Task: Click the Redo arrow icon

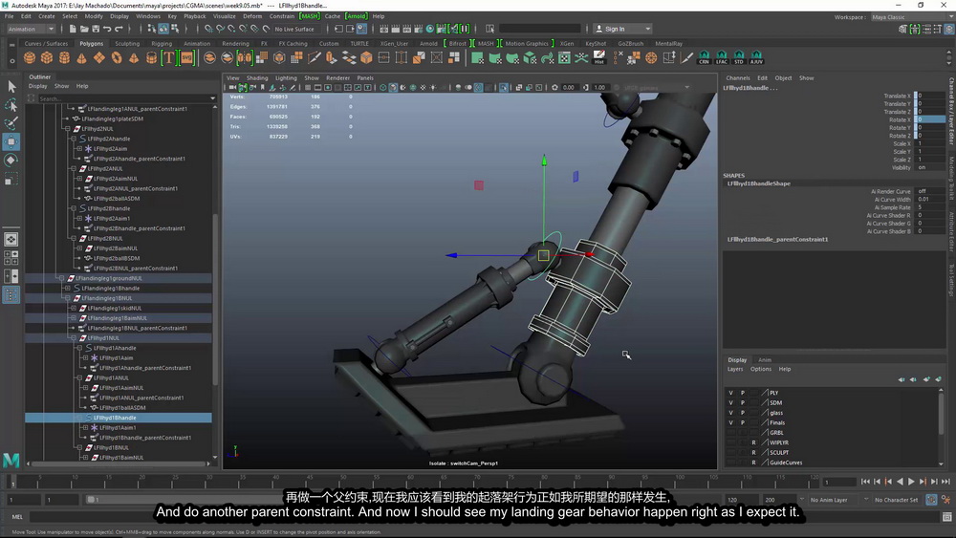Action: [x=119, y=29]
